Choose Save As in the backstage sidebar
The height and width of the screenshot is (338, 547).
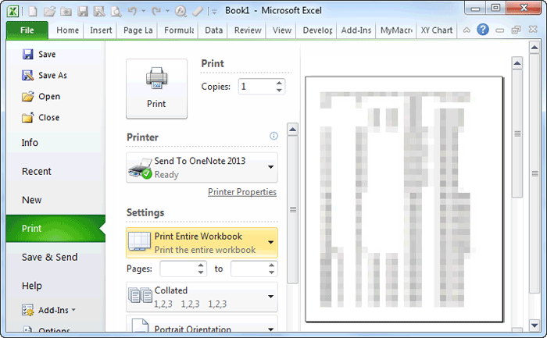44,75
